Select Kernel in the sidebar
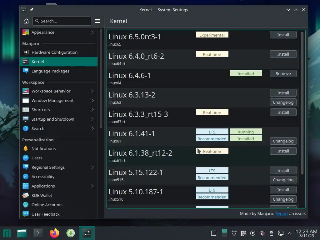Screen dimensions: 320x240 (x=58, y=62)
